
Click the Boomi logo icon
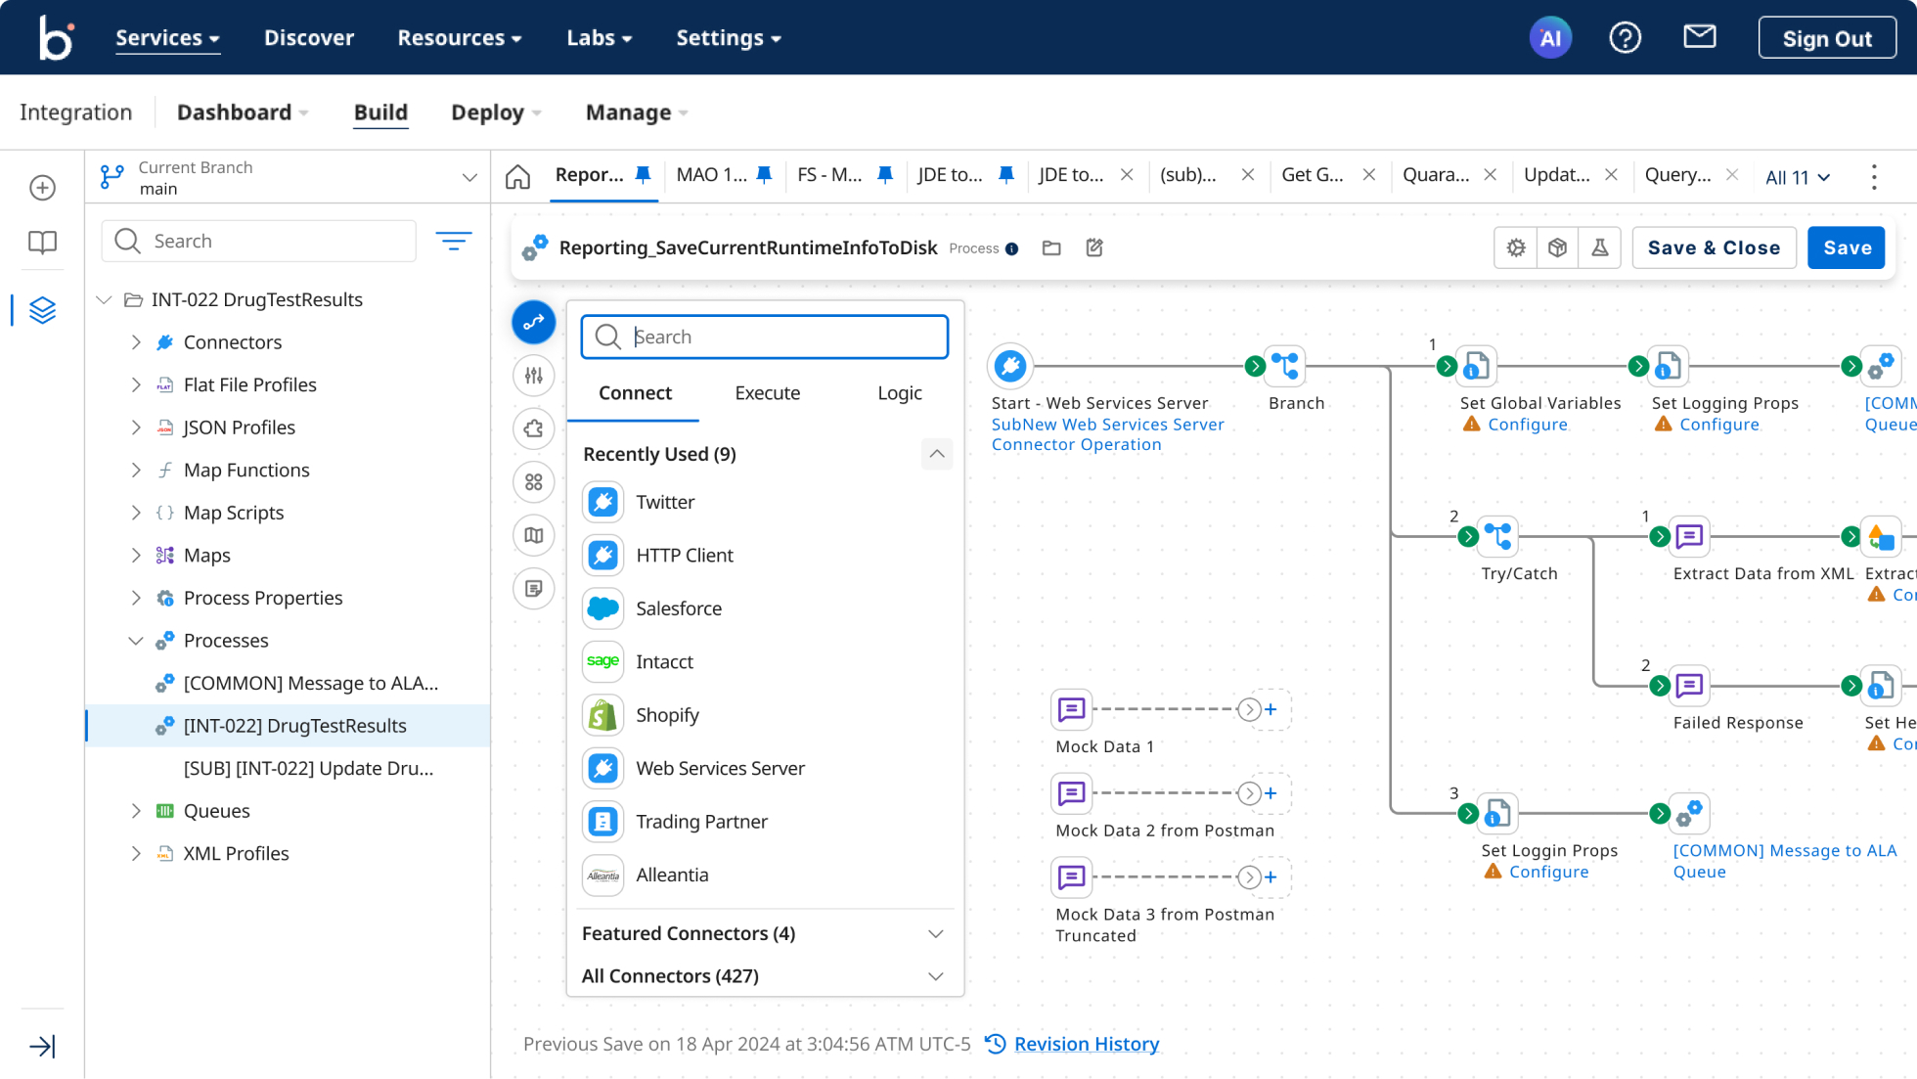(56, 37)
